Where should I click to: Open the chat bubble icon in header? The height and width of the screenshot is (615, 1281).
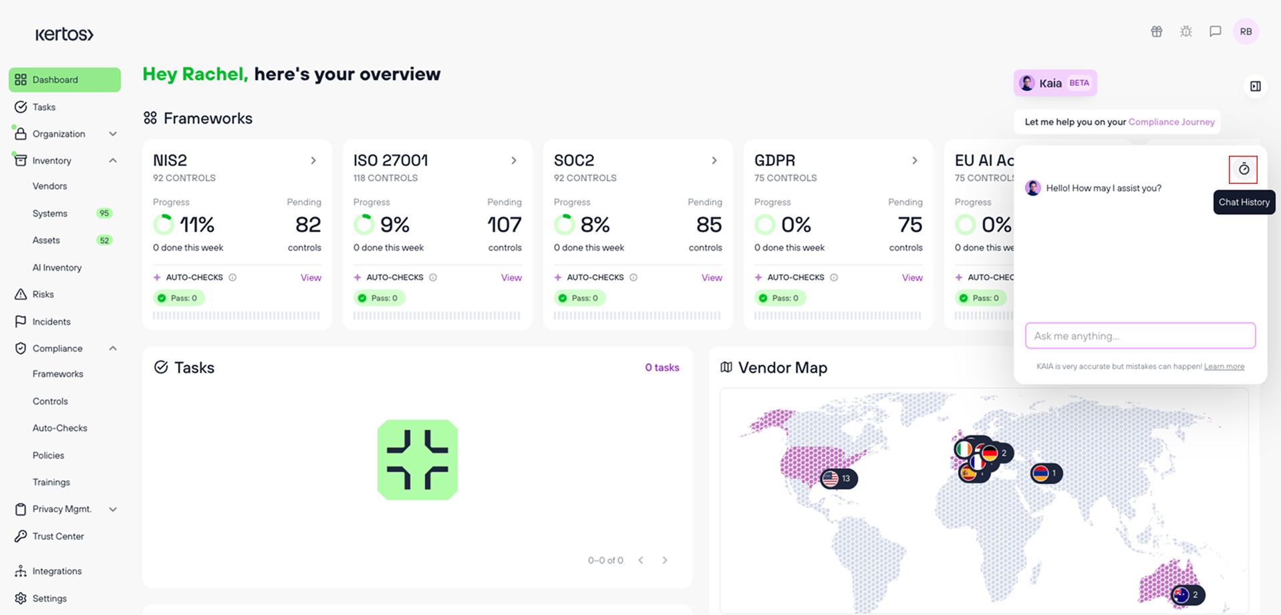point(1216,31)
